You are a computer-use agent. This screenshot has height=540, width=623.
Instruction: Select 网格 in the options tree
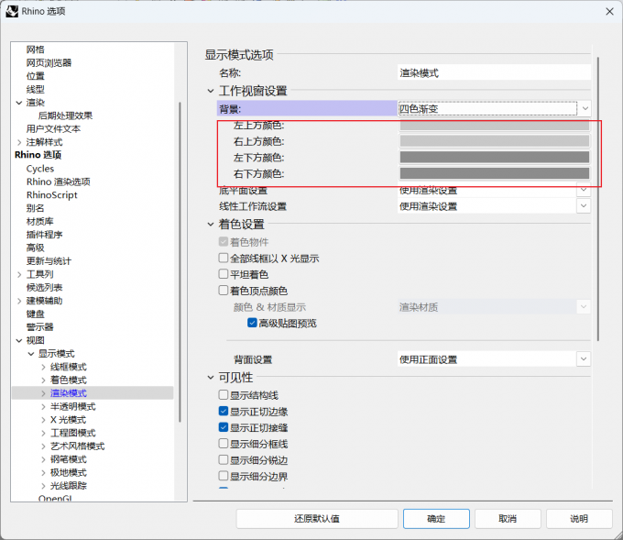click(x=36, y=50)
